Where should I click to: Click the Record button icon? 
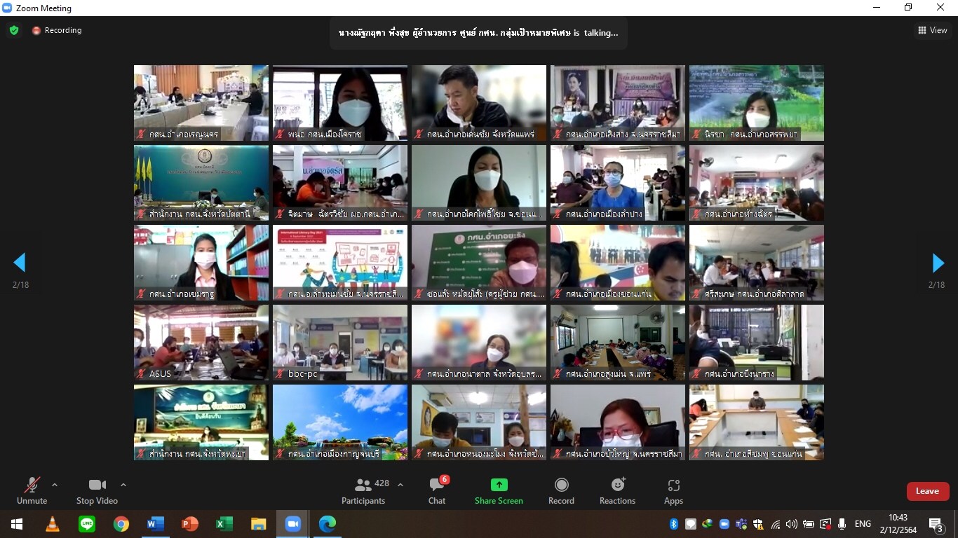coord(561,485)
